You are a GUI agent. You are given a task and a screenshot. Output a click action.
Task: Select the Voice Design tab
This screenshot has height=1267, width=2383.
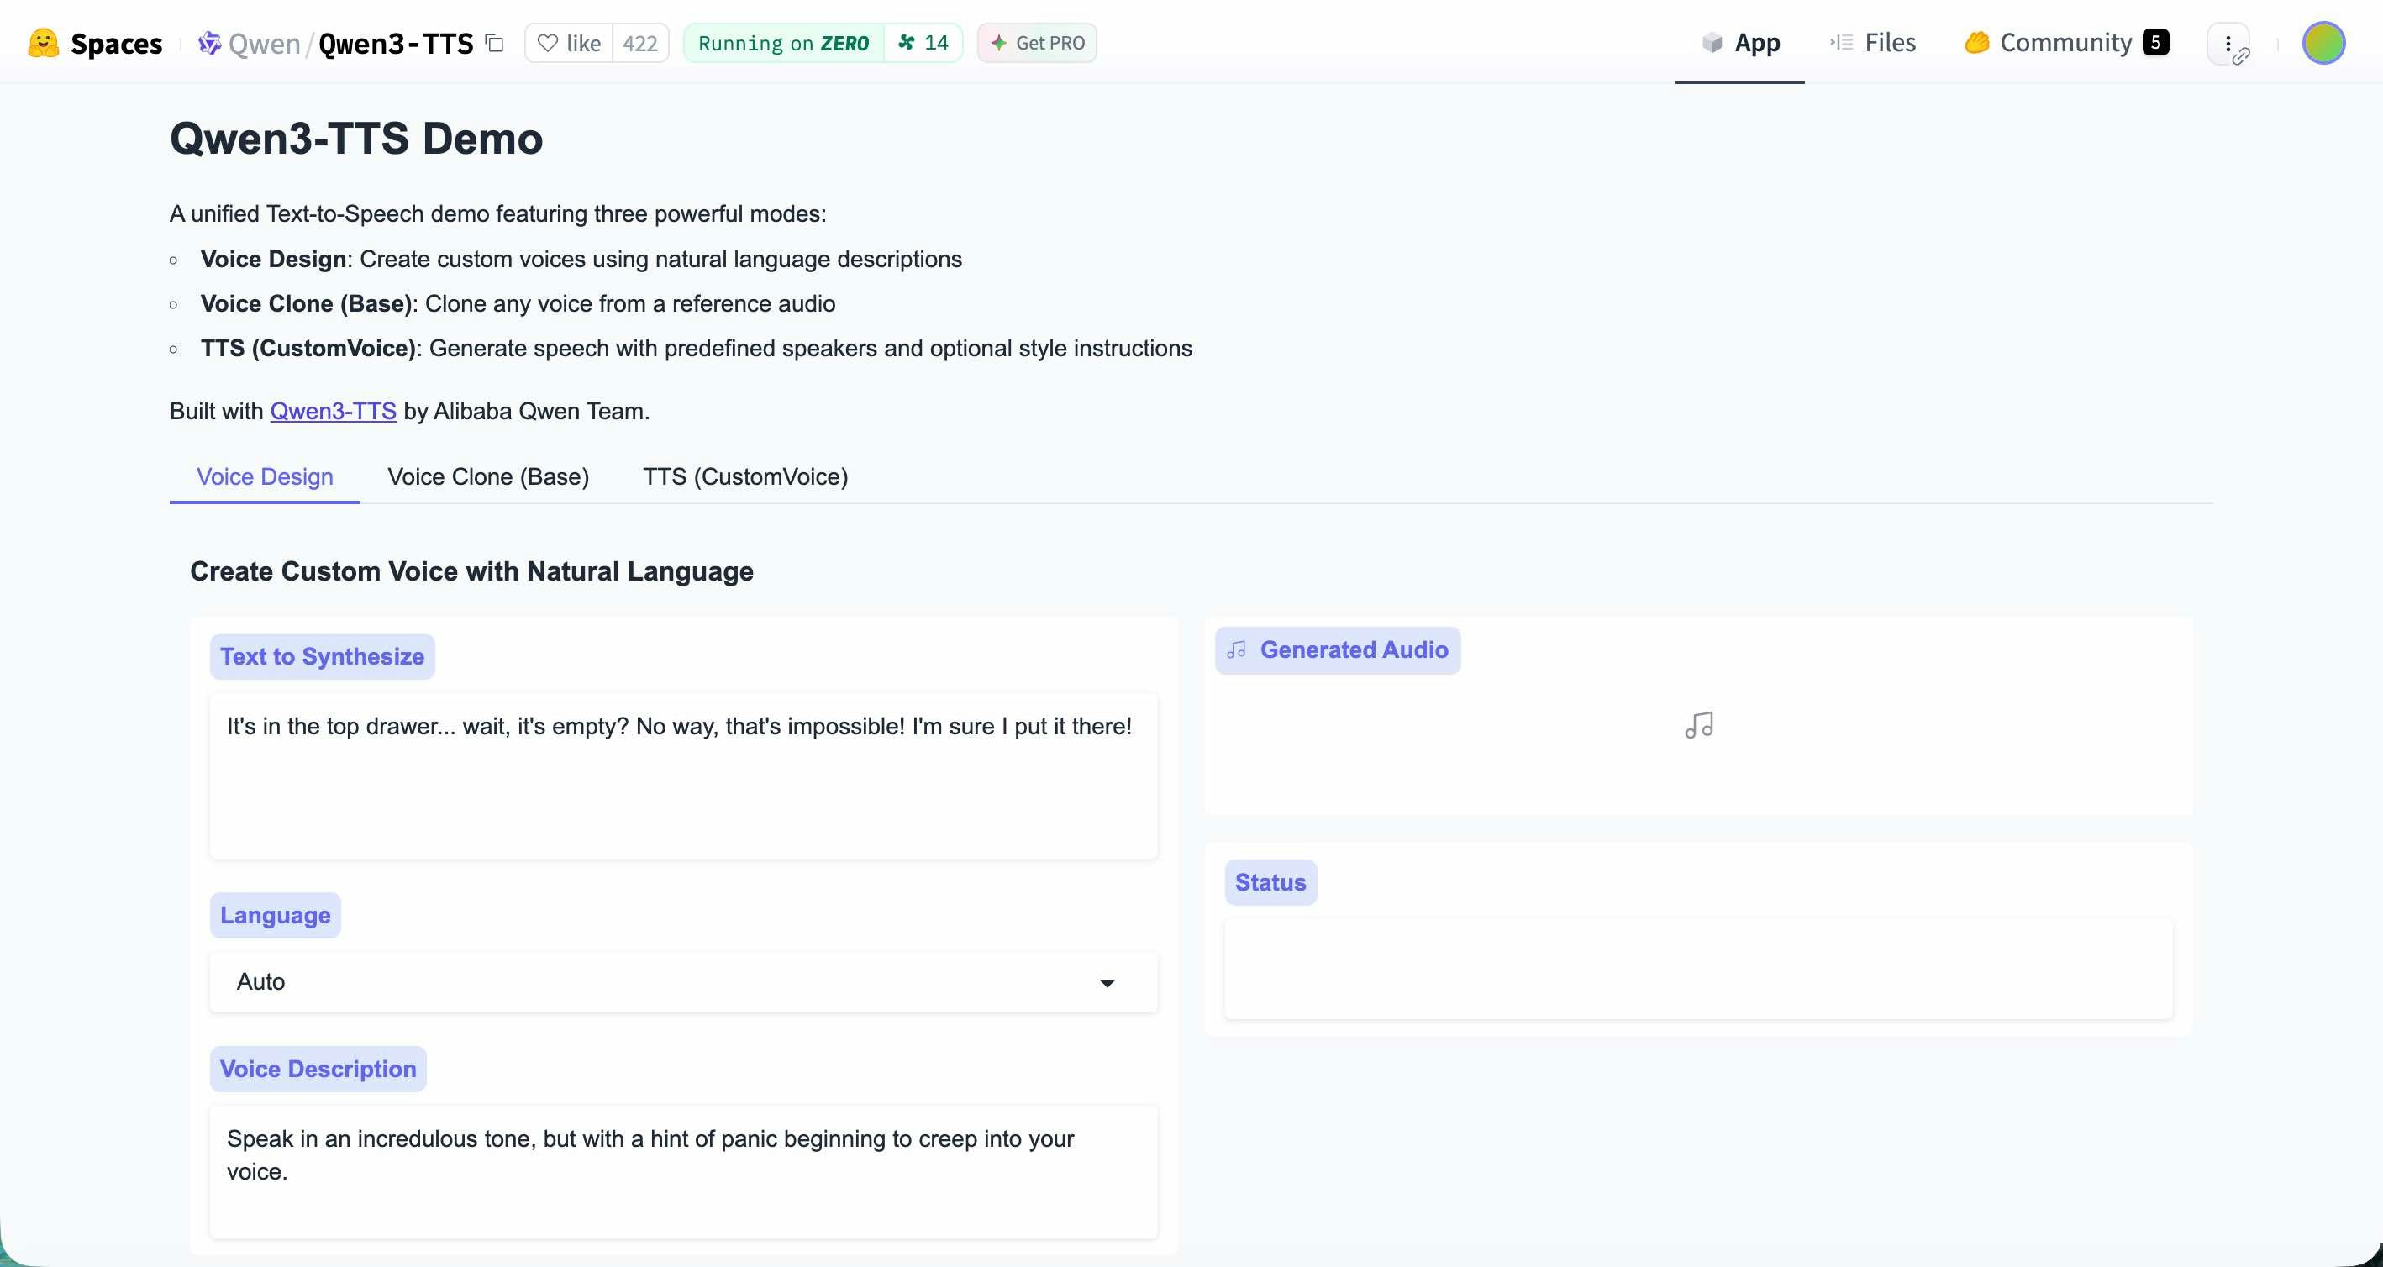[x=265, y=477]
